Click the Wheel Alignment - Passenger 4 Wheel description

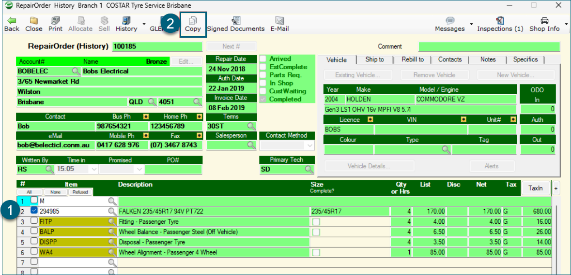pos(214,252)
